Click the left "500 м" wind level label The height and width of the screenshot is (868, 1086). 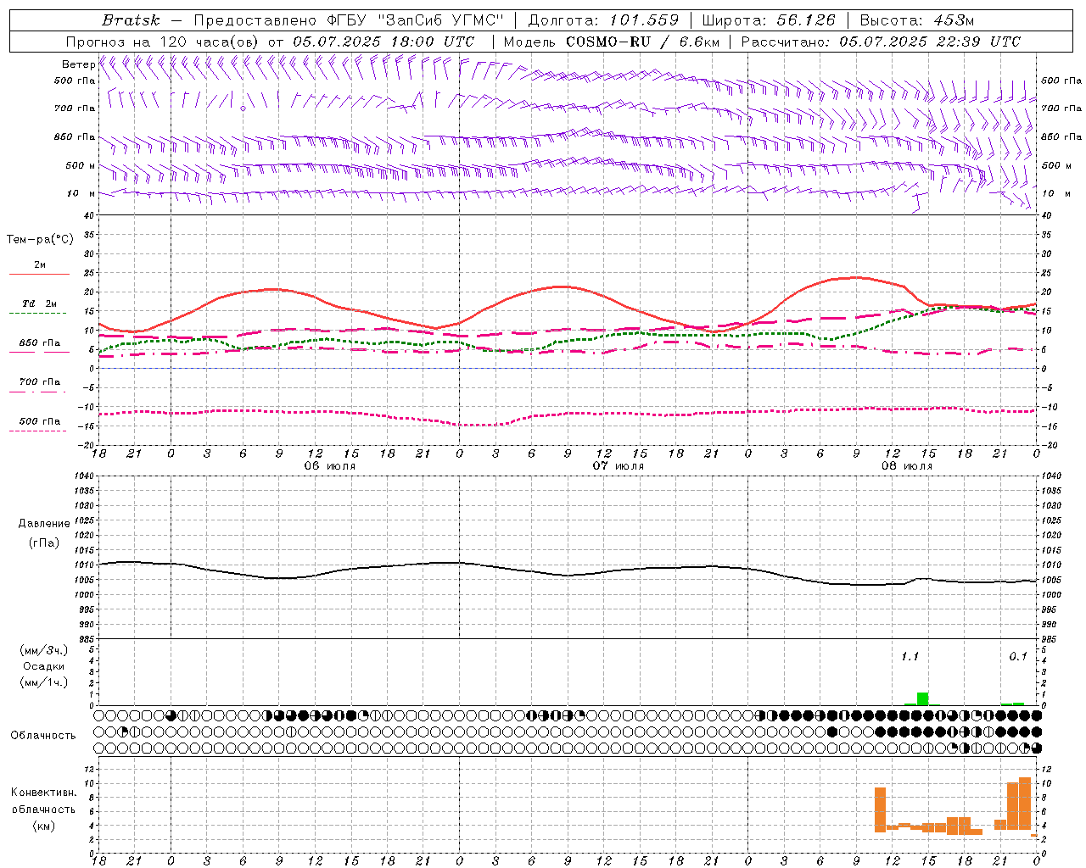point(81,165)
